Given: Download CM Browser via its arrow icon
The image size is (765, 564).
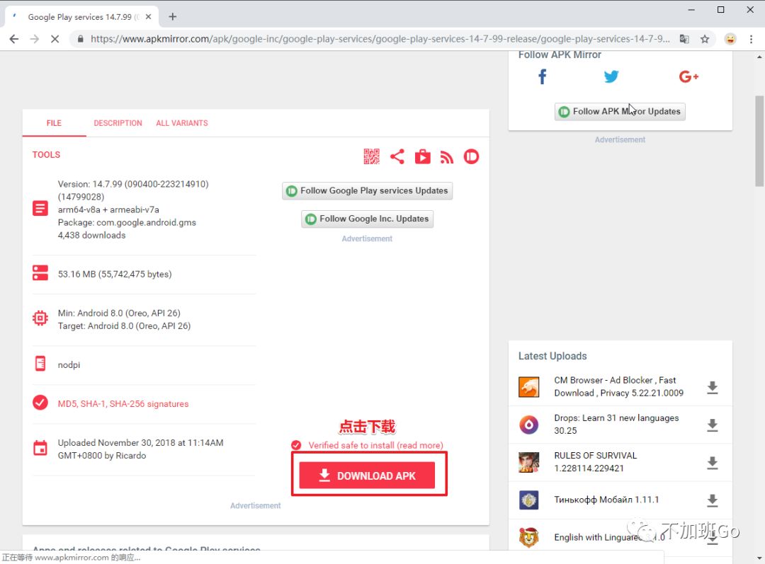Looking at the screenshot, I should point(713,388).
